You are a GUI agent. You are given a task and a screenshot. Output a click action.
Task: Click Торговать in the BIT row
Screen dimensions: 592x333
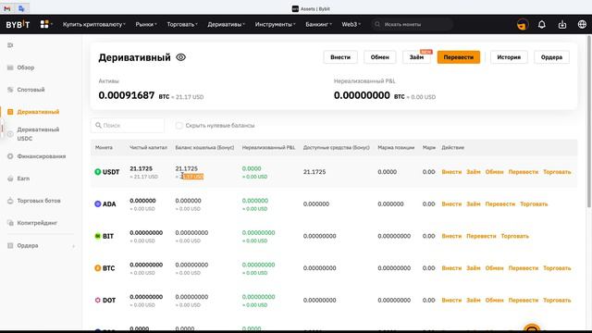pos(514,236)
